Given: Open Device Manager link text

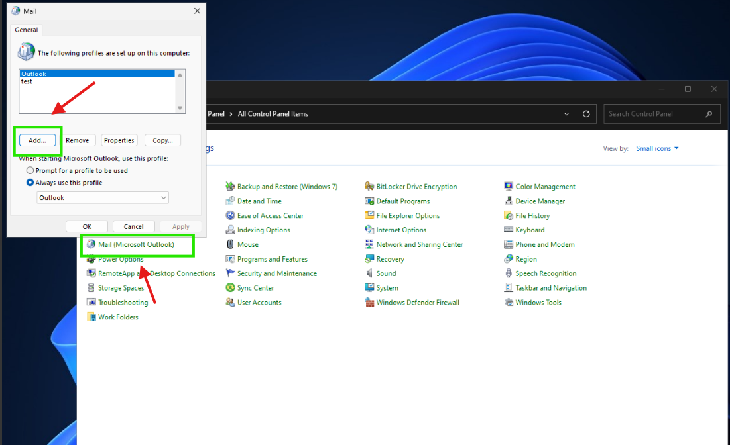Looking at the screenshot, I should point(540,201).
